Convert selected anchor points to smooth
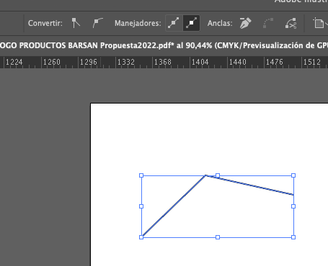 click(97, 23)
